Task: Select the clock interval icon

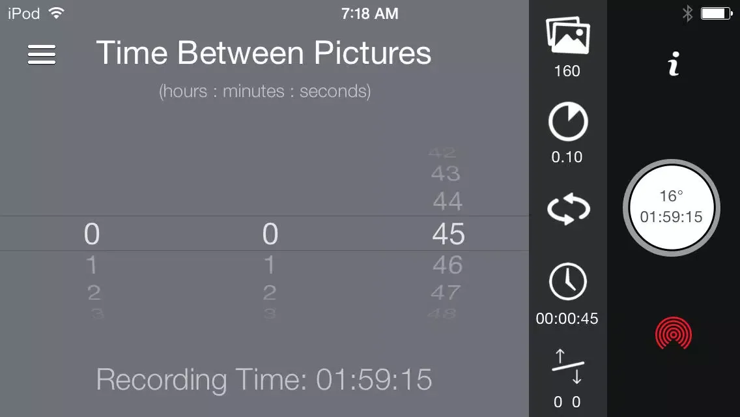Action: pyautogui.click(x=568, y=281)
